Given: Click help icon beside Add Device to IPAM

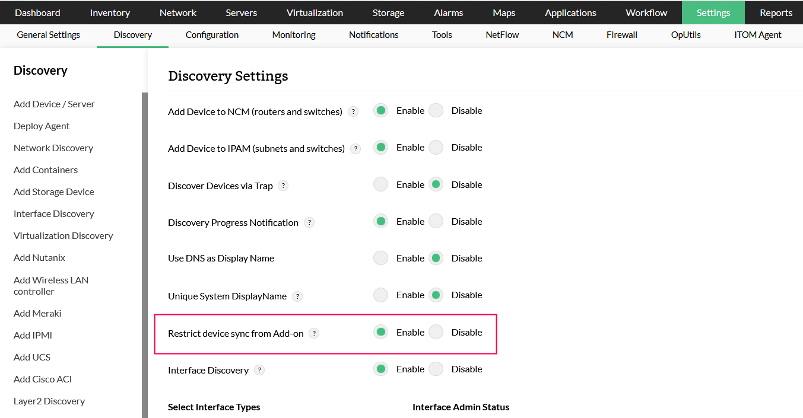Looking at the screenshot, I should click(x=356, y=148).
